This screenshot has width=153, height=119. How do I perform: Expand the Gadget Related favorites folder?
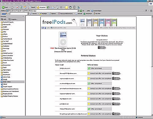[x=7, y=44]
